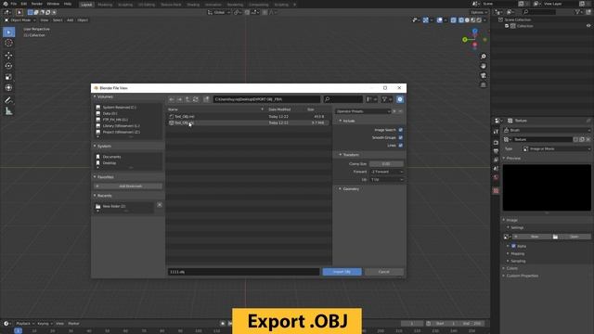The width and height of the screenshot is (594, 334).
Task: Open the Forward axis dropdown
Action: click(x=386, y=172)
